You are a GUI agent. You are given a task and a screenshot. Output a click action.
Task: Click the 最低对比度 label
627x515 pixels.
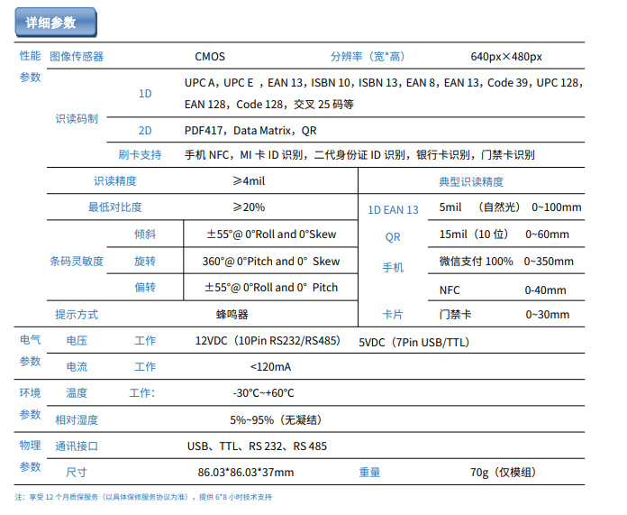pyautogui.click(x=114, y=207)
